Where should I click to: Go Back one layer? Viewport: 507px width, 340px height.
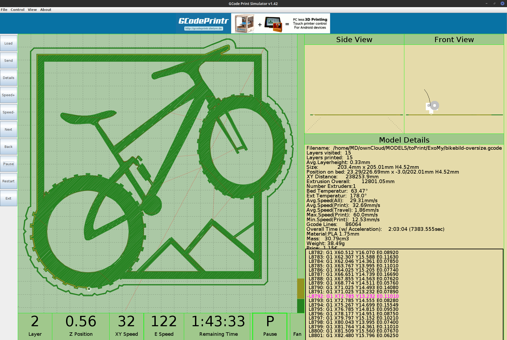coord(8,147)
